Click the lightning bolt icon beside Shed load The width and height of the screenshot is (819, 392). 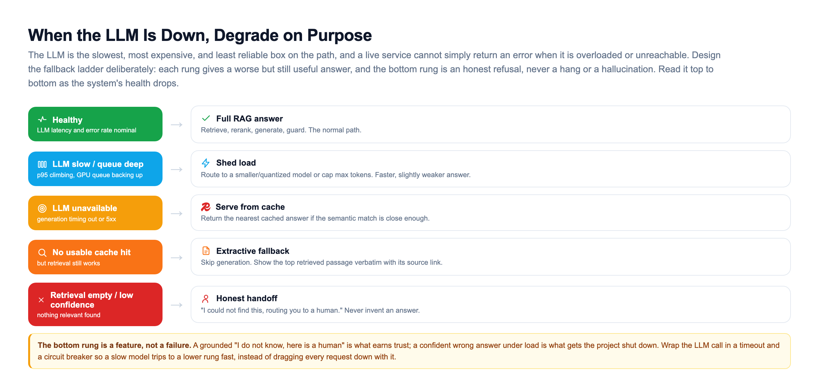[206, 163]
